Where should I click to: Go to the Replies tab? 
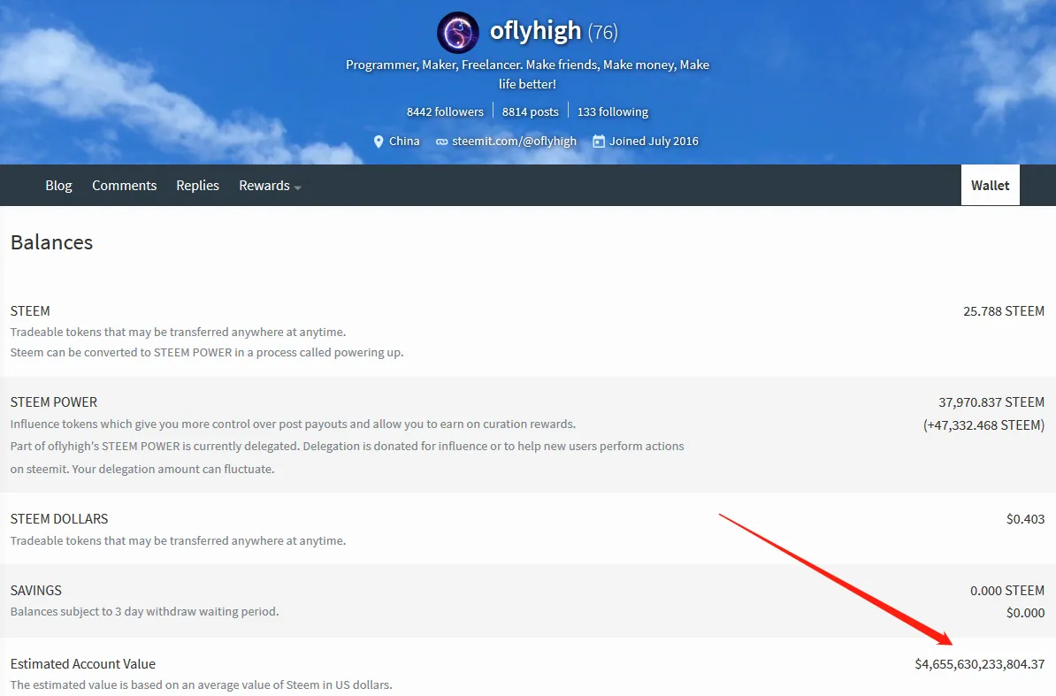coord(197,185)
